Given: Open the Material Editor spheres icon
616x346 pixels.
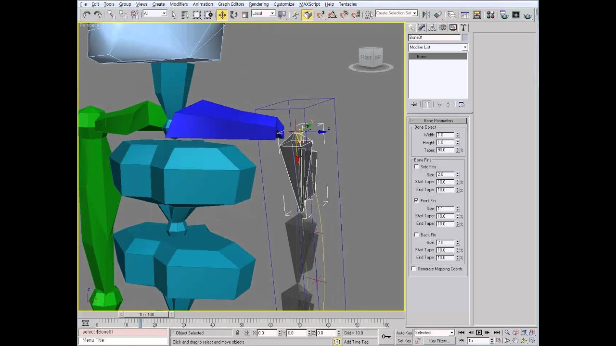Looking at the screenshot, I should coord(490,15).
